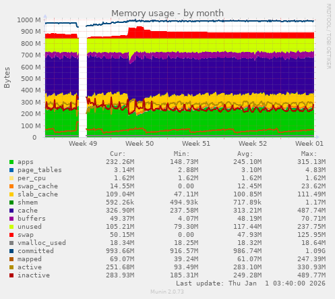Click the committed max value 1.09G
The width and height of the screenshot is (335, 299).
(x=315, y=251)
